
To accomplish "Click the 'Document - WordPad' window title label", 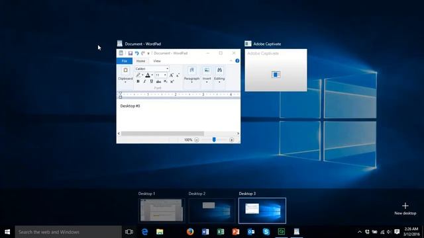I will click(143, 44).
